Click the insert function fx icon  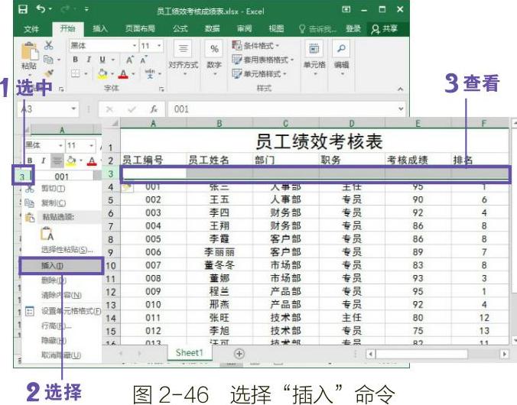[x=153, y=109]
